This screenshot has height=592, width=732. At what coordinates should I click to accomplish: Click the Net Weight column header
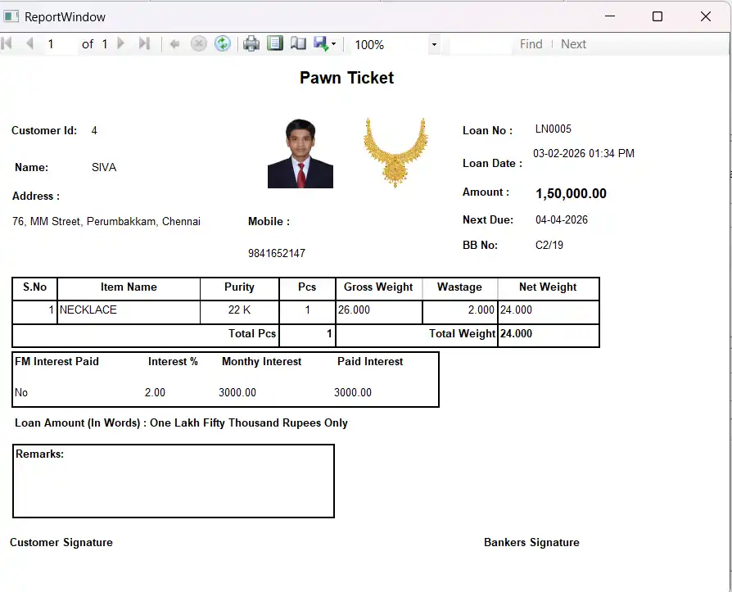click(x=548, y=287)
